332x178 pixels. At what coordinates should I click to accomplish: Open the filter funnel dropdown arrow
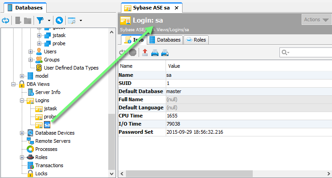point(49,21)
